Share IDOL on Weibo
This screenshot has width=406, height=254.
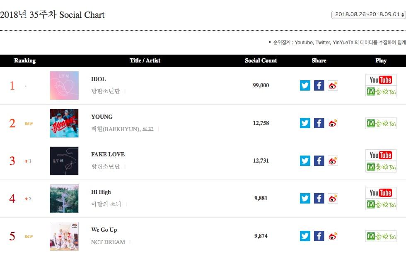[333, 86]
